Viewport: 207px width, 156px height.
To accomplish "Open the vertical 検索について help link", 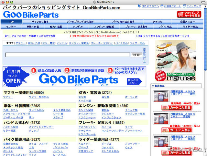I will pyautogui.click(x=145, y=55).
